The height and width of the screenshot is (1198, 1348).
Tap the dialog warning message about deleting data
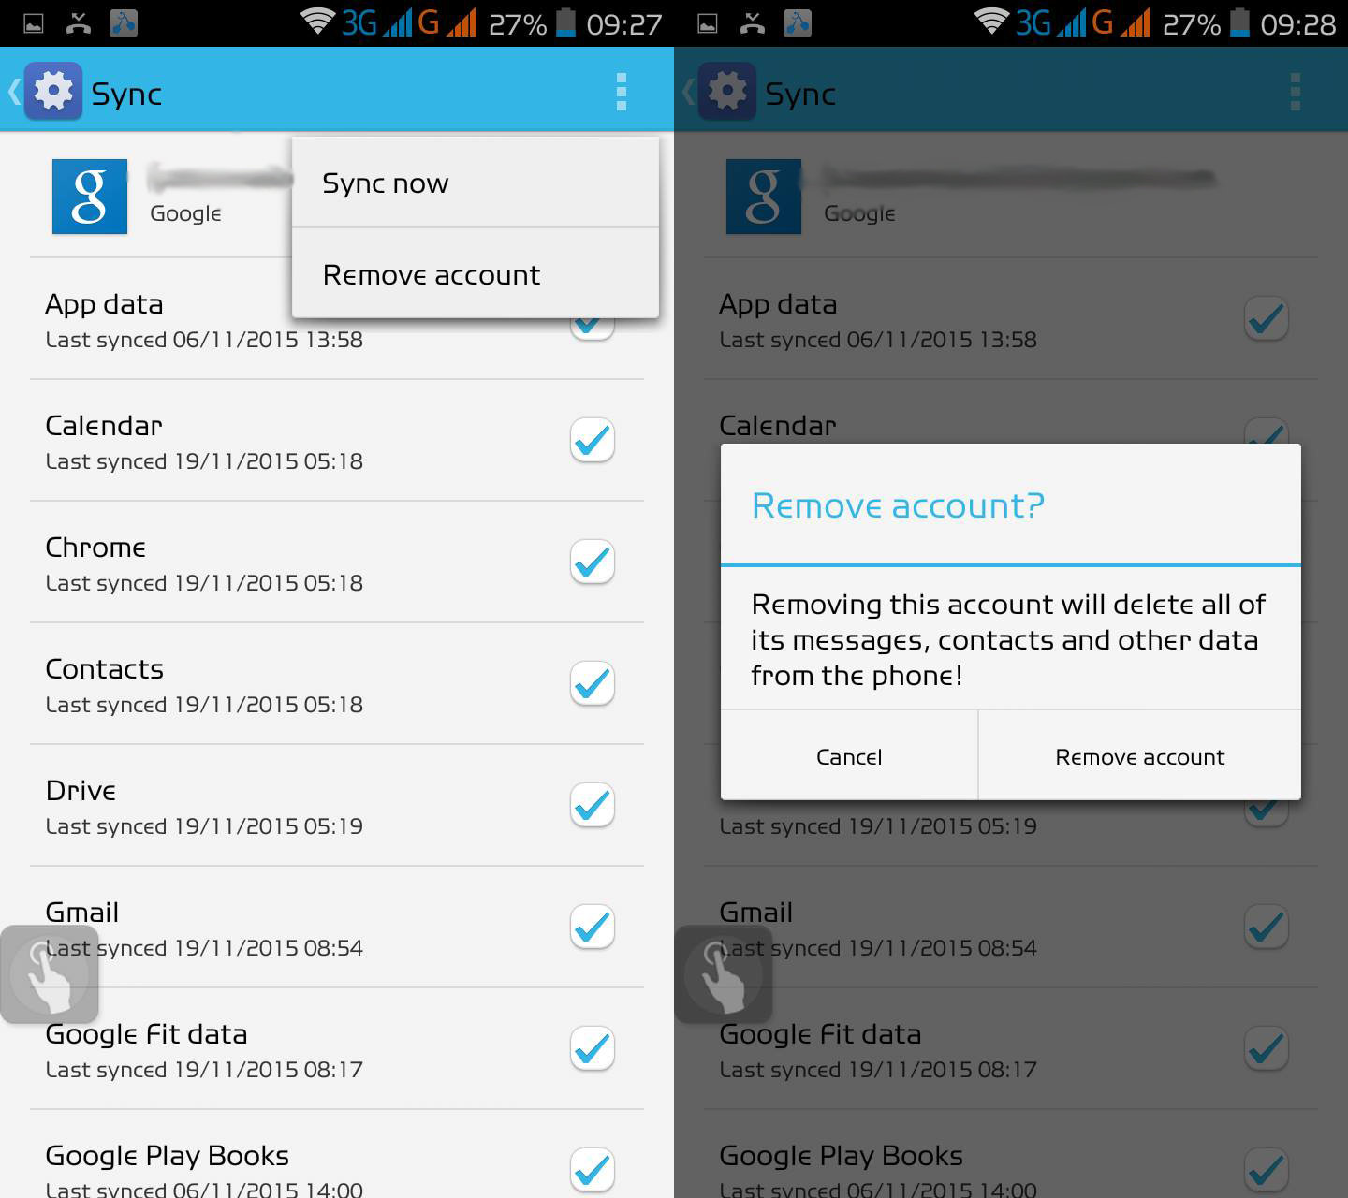[x=1008, y=640]
